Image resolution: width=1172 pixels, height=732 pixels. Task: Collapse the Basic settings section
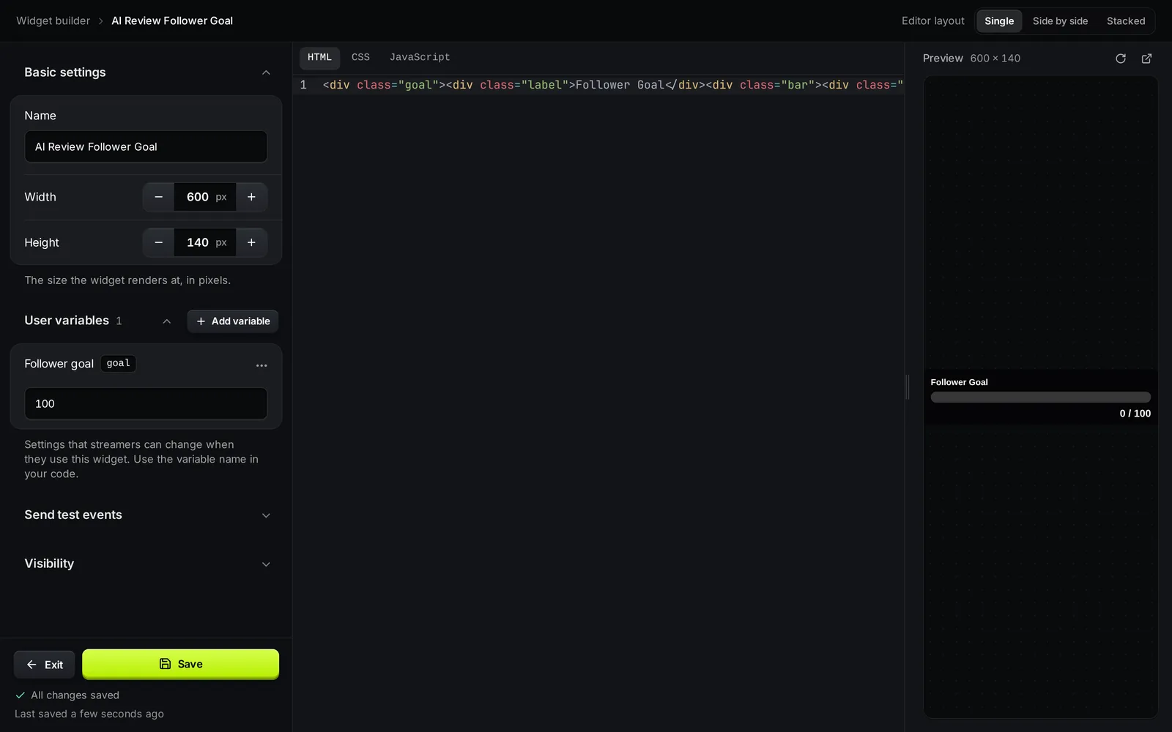click(266, 72)
